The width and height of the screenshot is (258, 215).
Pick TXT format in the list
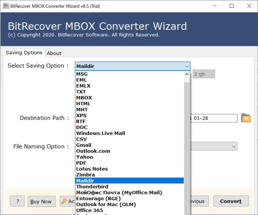[130, 92]
